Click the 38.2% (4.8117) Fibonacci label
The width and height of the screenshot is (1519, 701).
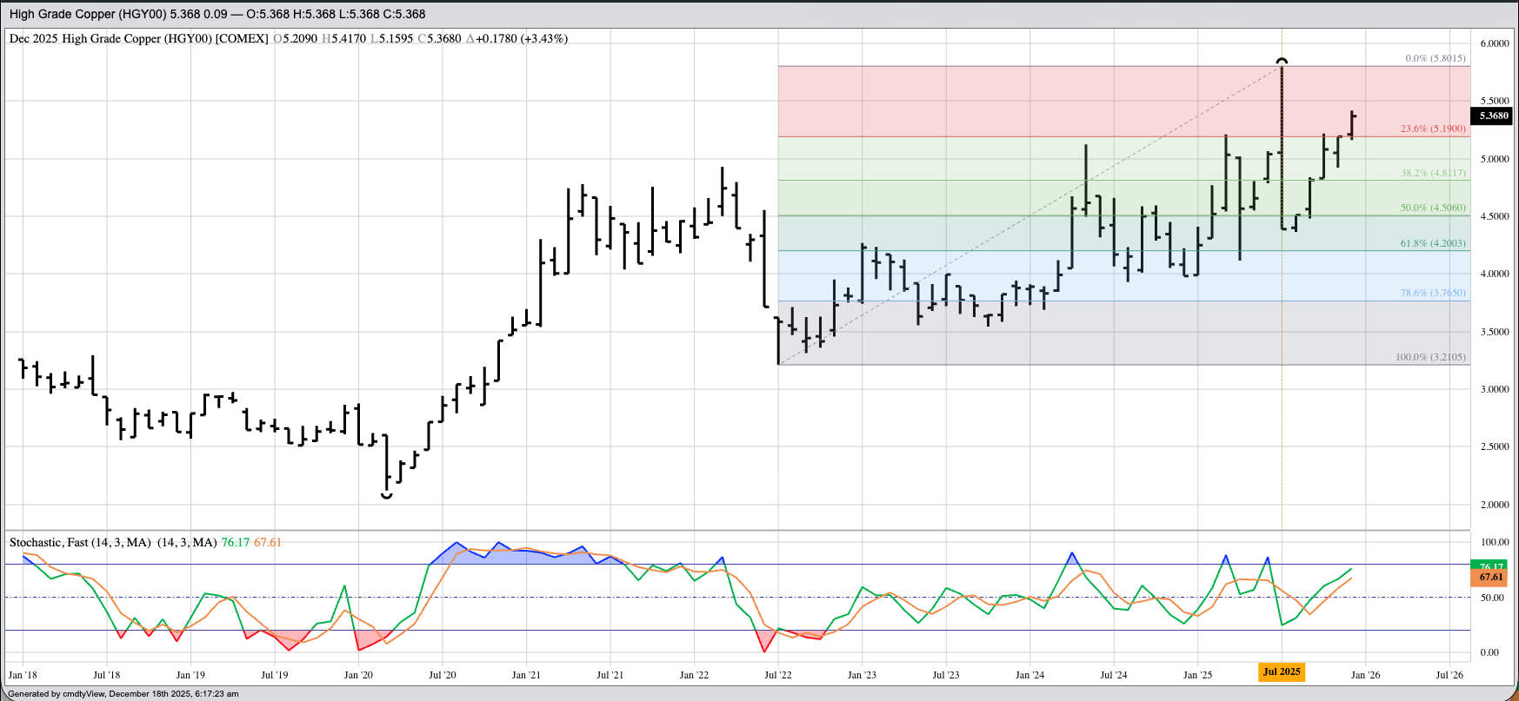1433,173
